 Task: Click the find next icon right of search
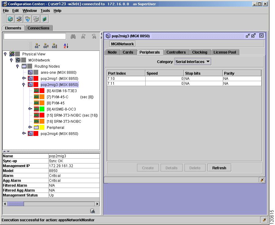[94, 36]
